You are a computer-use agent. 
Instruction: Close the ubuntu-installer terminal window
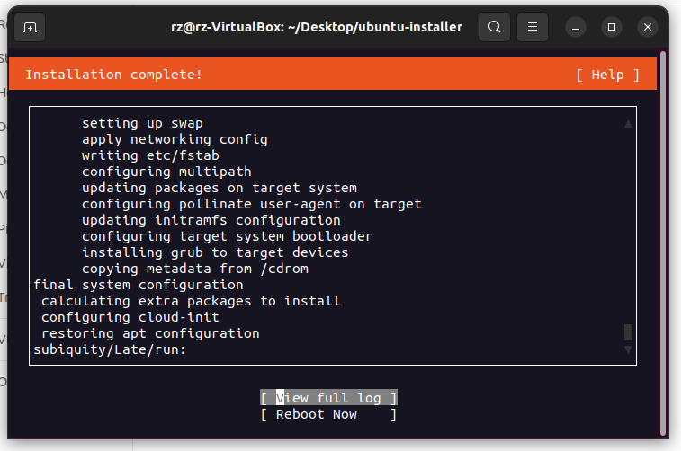(647, 27)
